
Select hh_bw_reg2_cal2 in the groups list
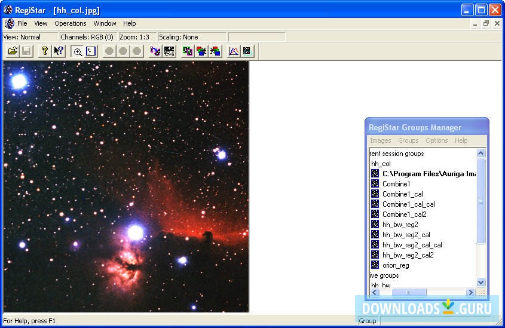[x=408, y=255]
